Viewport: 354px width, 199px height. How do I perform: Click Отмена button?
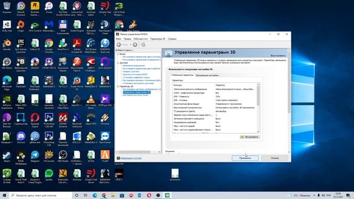[x=275, y=158]
